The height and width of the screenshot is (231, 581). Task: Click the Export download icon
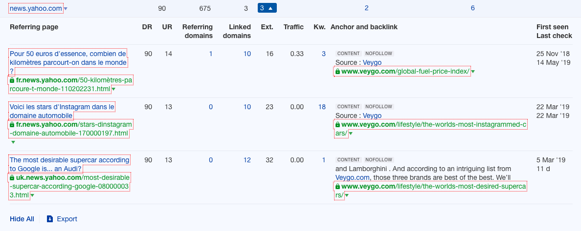pos(50,219)
